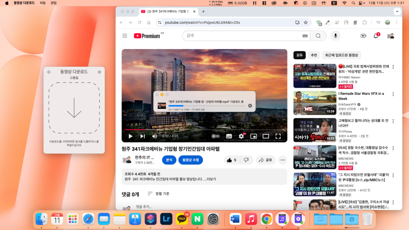
Task: Toggle the autoplay switch in player
Action: click(216, 136)
